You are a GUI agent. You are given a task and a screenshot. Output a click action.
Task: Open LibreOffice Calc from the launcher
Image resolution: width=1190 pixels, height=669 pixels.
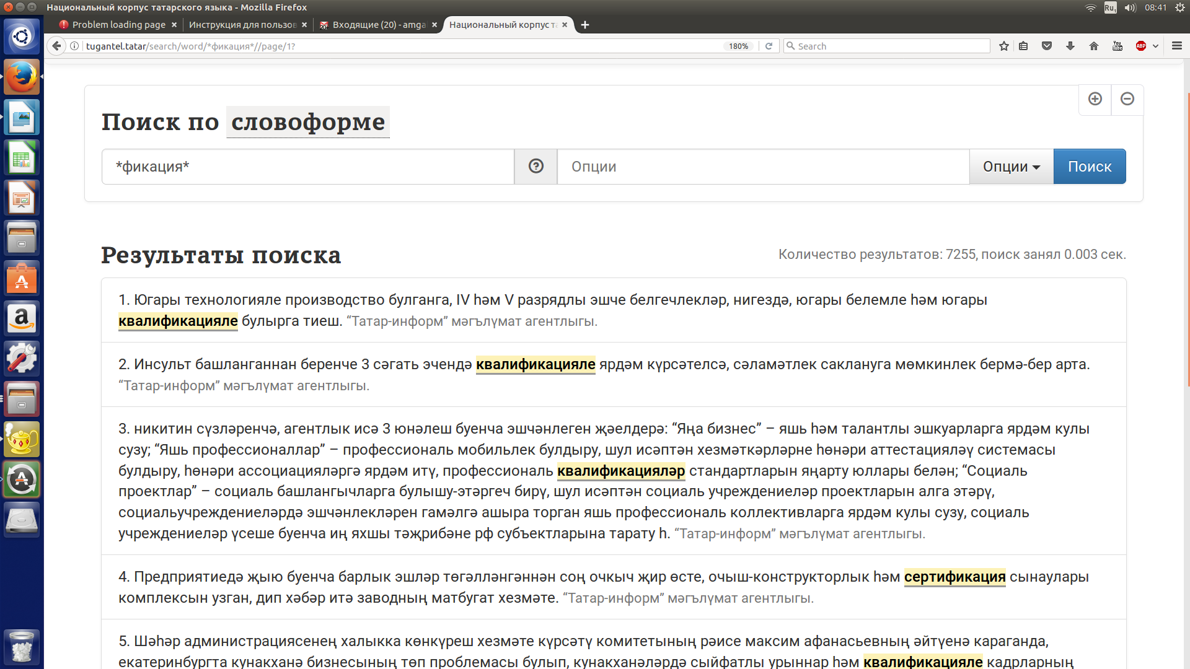point(22,158)
